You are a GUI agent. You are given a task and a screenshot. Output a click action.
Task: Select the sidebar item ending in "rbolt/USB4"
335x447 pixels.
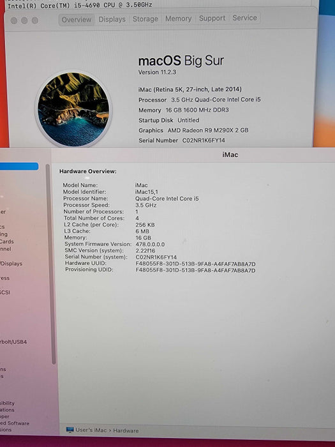coord(13,342)
